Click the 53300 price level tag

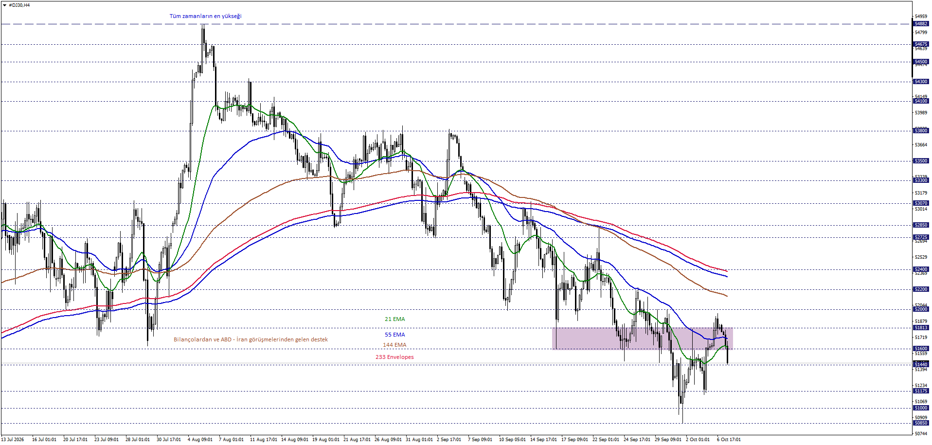point(921,180)
